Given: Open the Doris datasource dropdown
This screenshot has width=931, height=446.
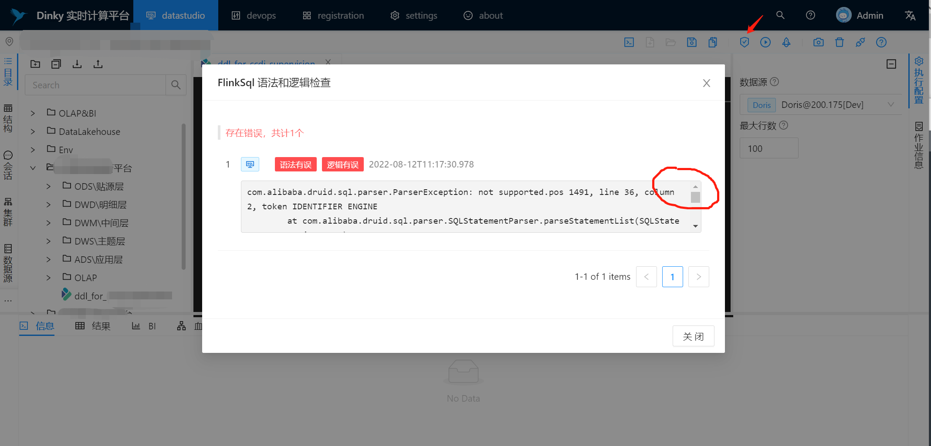Looking at the screenshot, I should point(891,104).
